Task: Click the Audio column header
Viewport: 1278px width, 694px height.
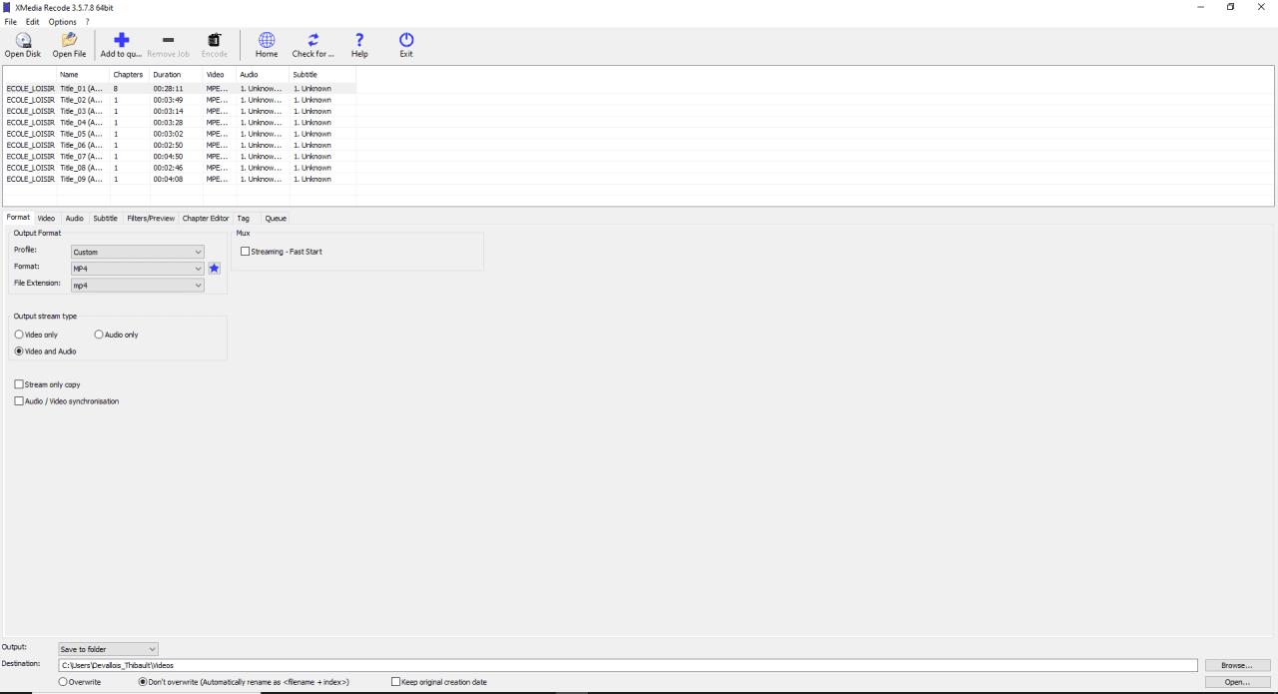Action: (x=264, y=75)
